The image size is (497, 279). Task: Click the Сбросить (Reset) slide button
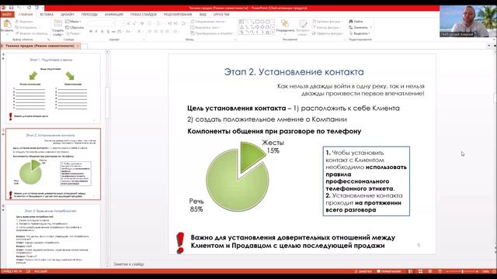tap(75, 28)
